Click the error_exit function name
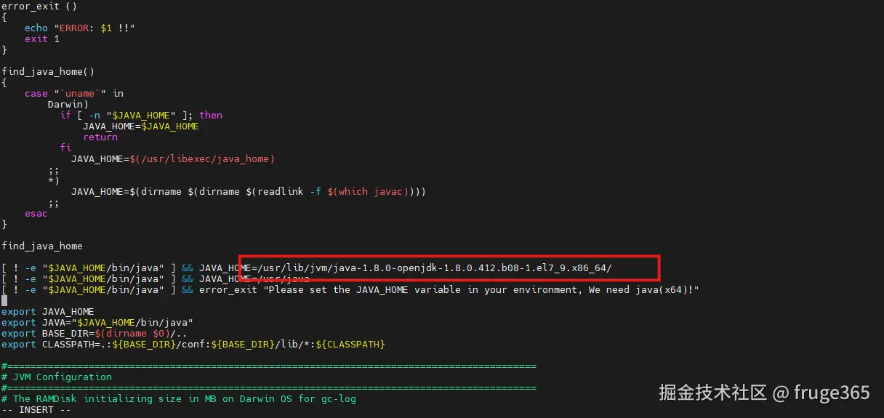Screen dimensions: 884x418 pos(31,7)
